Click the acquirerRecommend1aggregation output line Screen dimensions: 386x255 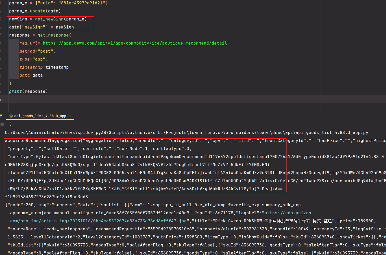point(195,141)
